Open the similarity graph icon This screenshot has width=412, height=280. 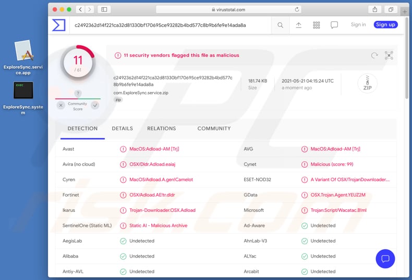click(x=389, y=55)
